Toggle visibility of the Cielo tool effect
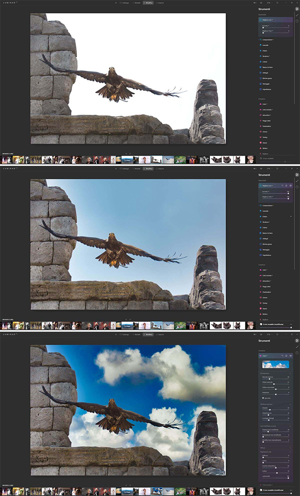This screenshot has width=300, height=496. 290,356
